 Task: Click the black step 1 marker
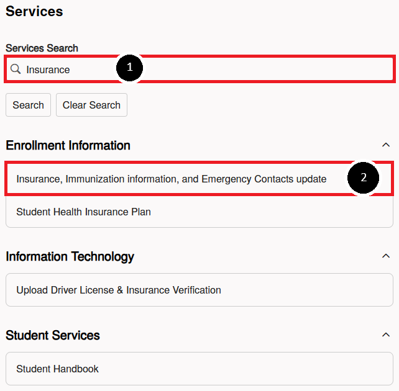tap(129, 68)
